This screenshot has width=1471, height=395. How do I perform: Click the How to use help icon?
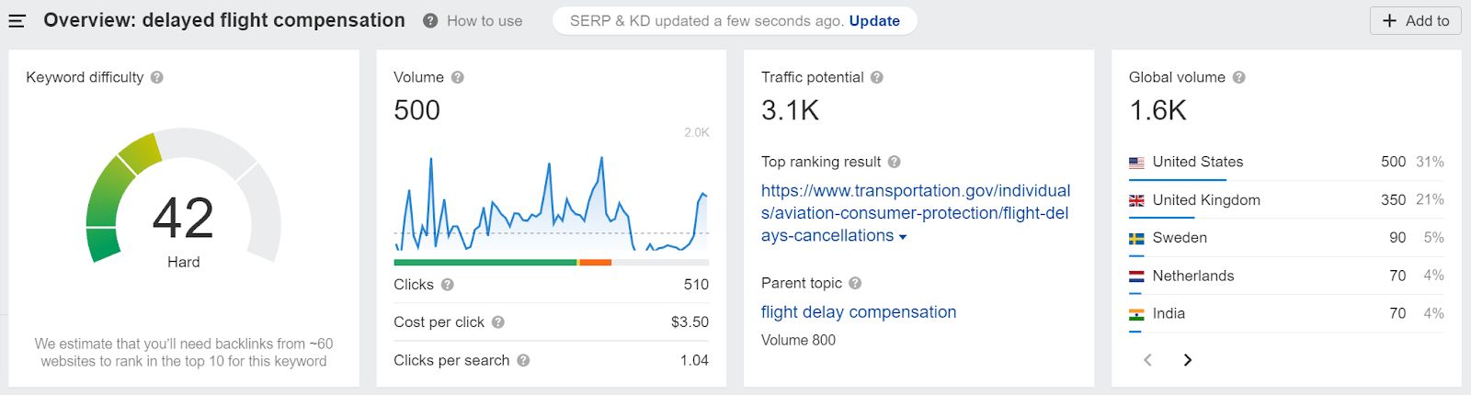coord(430,21)
